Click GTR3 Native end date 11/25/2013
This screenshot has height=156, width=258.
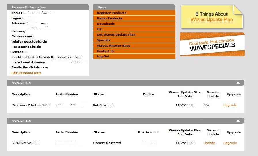(x=185, y=143)
